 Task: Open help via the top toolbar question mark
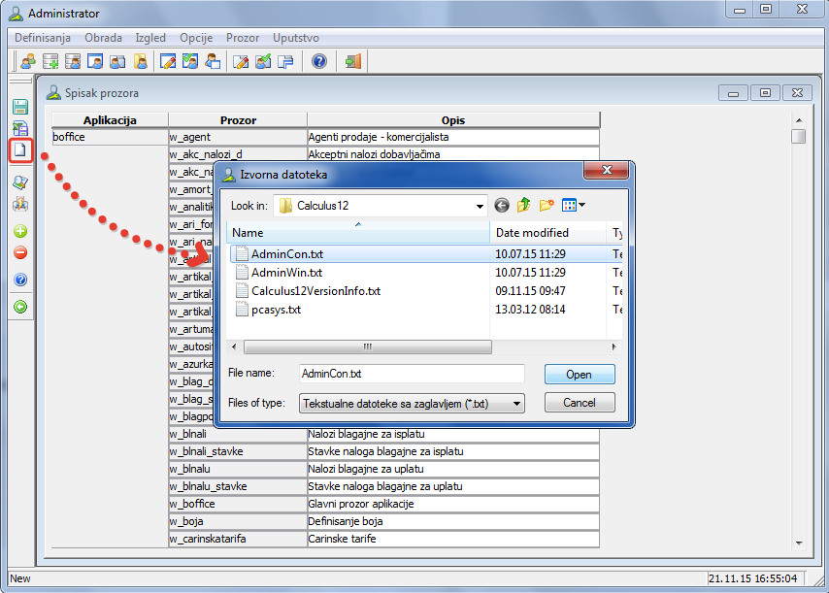coord(318,61)
